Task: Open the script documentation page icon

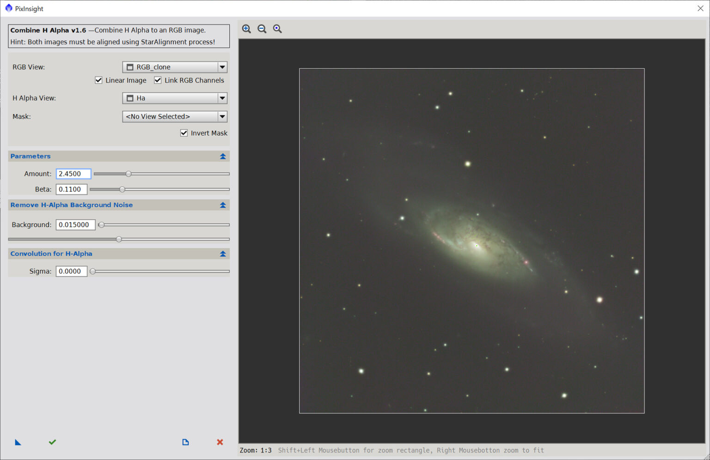Action: tap(185, 442)
